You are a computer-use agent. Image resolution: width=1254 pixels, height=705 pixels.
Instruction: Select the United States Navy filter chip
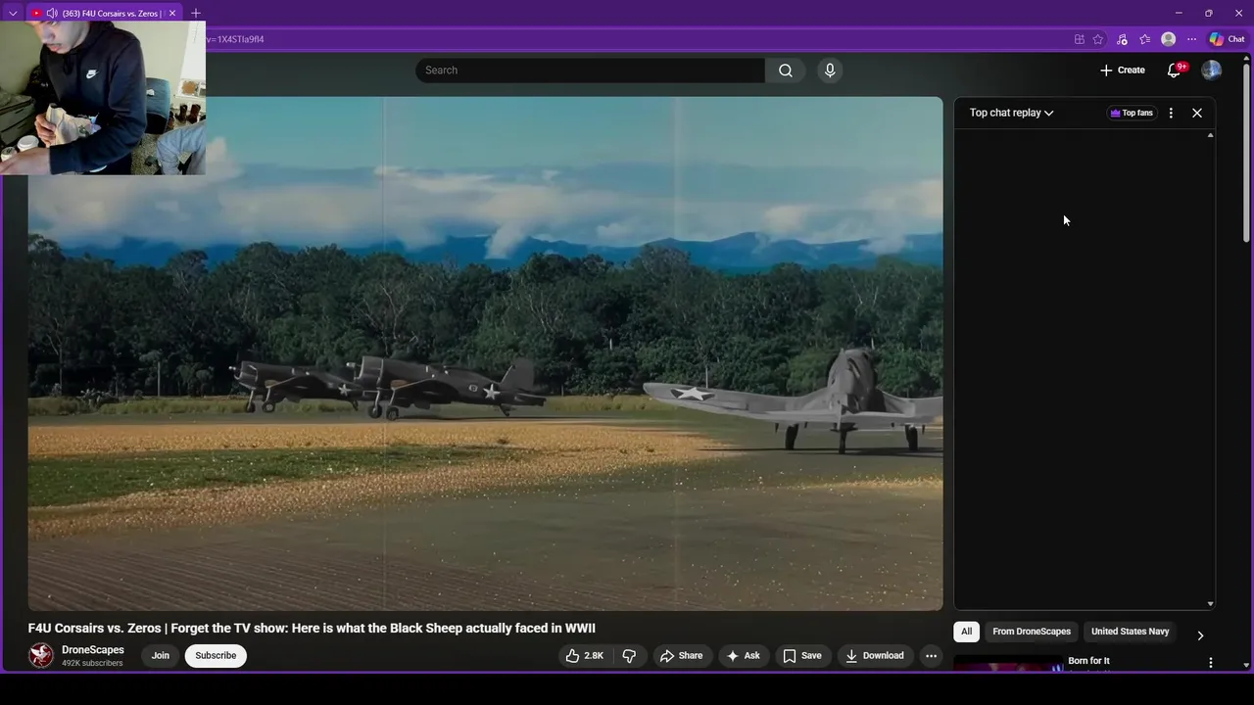tap(1130, 632)
